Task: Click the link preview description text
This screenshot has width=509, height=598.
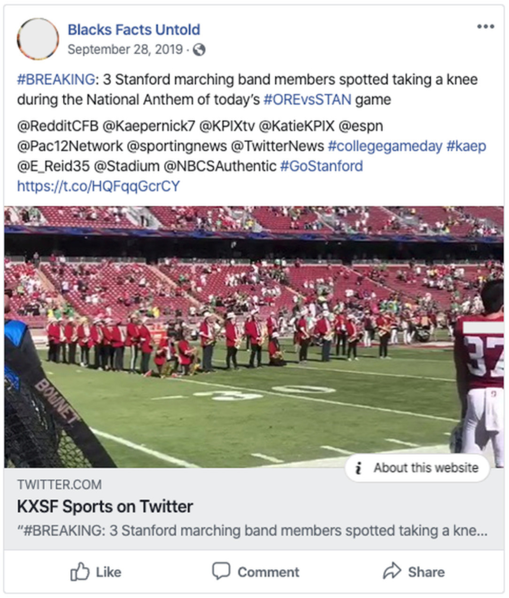Action: pos(252,531)
